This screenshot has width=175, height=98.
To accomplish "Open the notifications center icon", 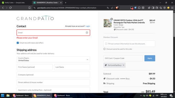I will click(x=171, y=96).
